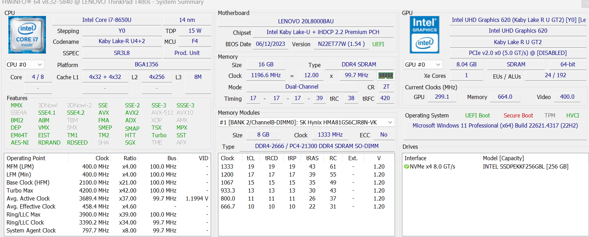Click the Intel Core i7 CPU logo
Screen dimensions: 589x237
(27, 35)
